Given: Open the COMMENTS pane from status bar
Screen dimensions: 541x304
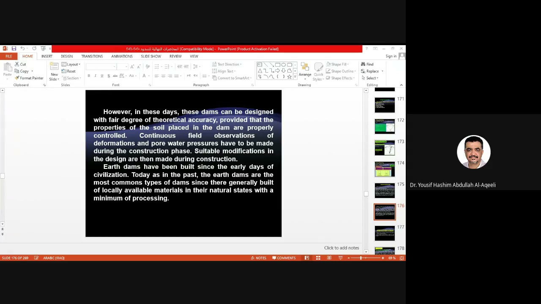Looking at the screenshot, I should point(284,258).
